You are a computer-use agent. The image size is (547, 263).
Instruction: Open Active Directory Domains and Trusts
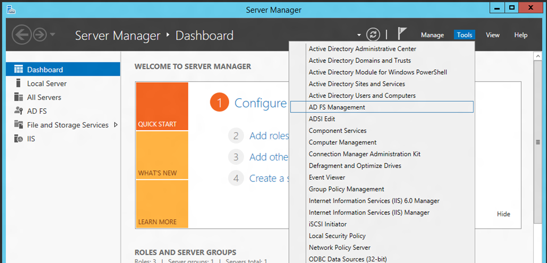[382, 60]
